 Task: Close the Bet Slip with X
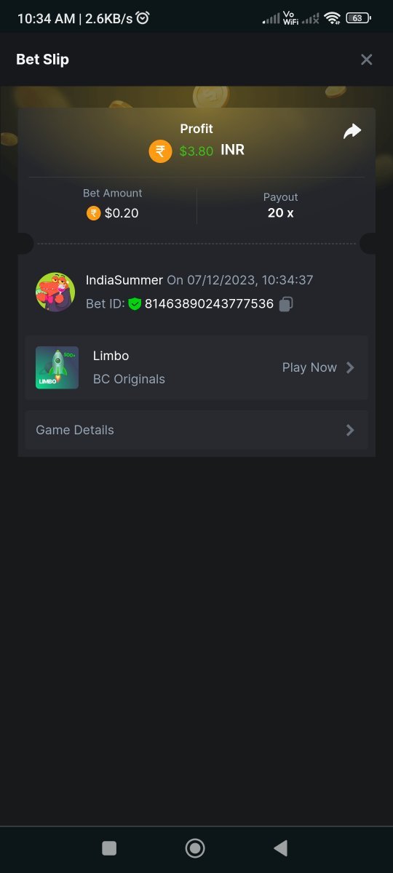pos(367,60)
